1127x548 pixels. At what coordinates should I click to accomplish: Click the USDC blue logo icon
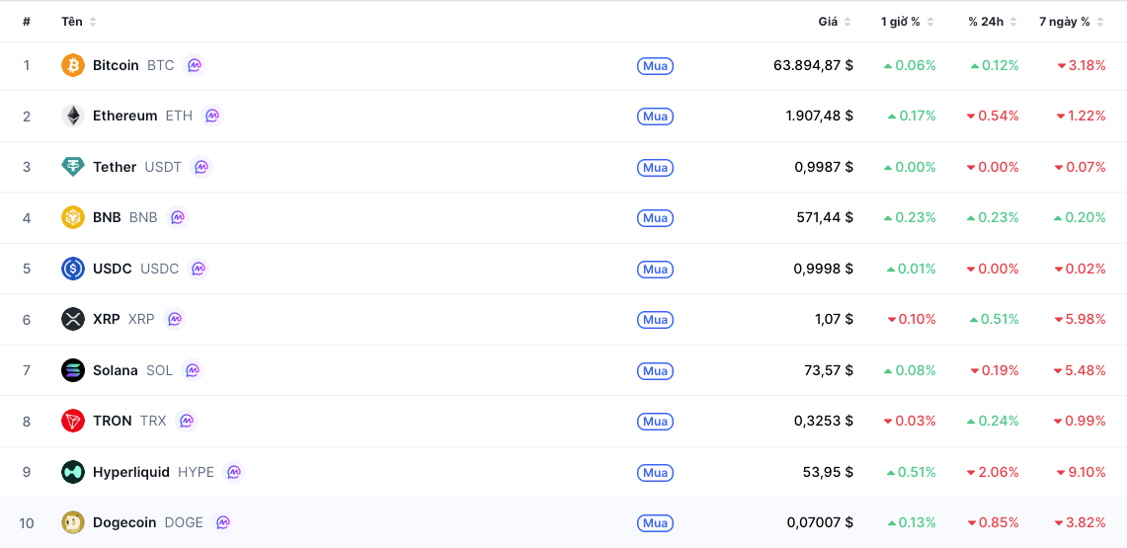72,269
